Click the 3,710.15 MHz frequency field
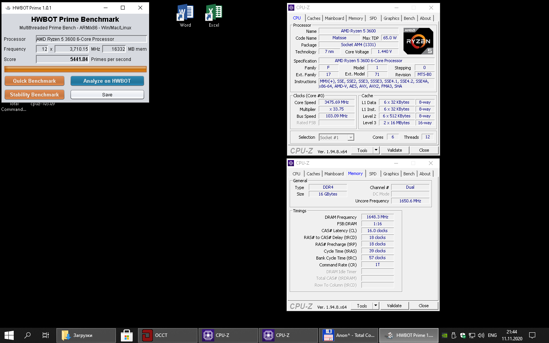549x343 pixels. pyautogui.click(x=72, y=49)
